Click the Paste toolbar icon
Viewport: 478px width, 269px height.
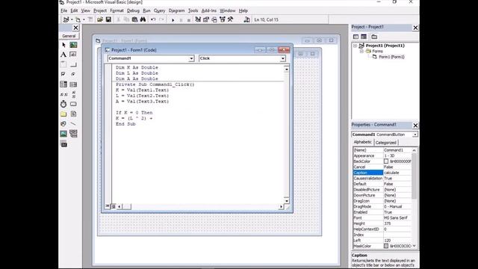tap(134, 19)
